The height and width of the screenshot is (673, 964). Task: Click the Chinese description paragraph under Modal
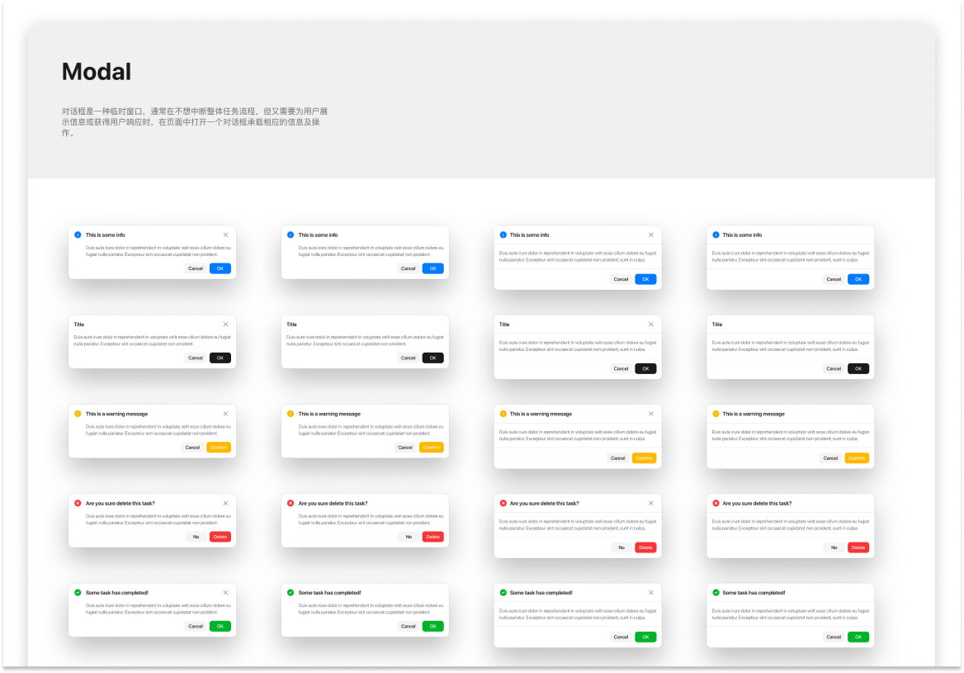(x=196, y=121)
